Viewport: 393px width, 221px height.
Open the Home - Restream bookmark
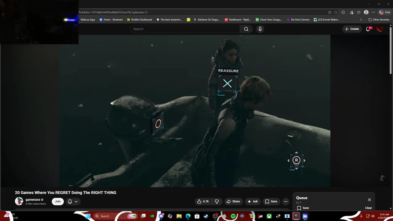click(x=111, y=20)
